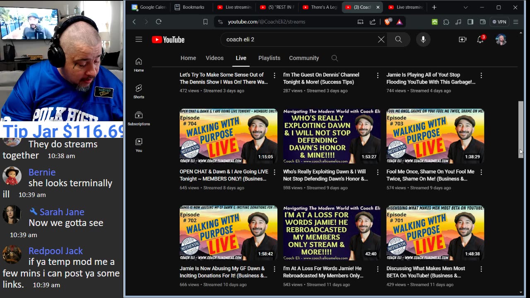The width and height of the screenshot is (530, 298).
Task: Share this page using the share icon
Action: pos(373,22)
